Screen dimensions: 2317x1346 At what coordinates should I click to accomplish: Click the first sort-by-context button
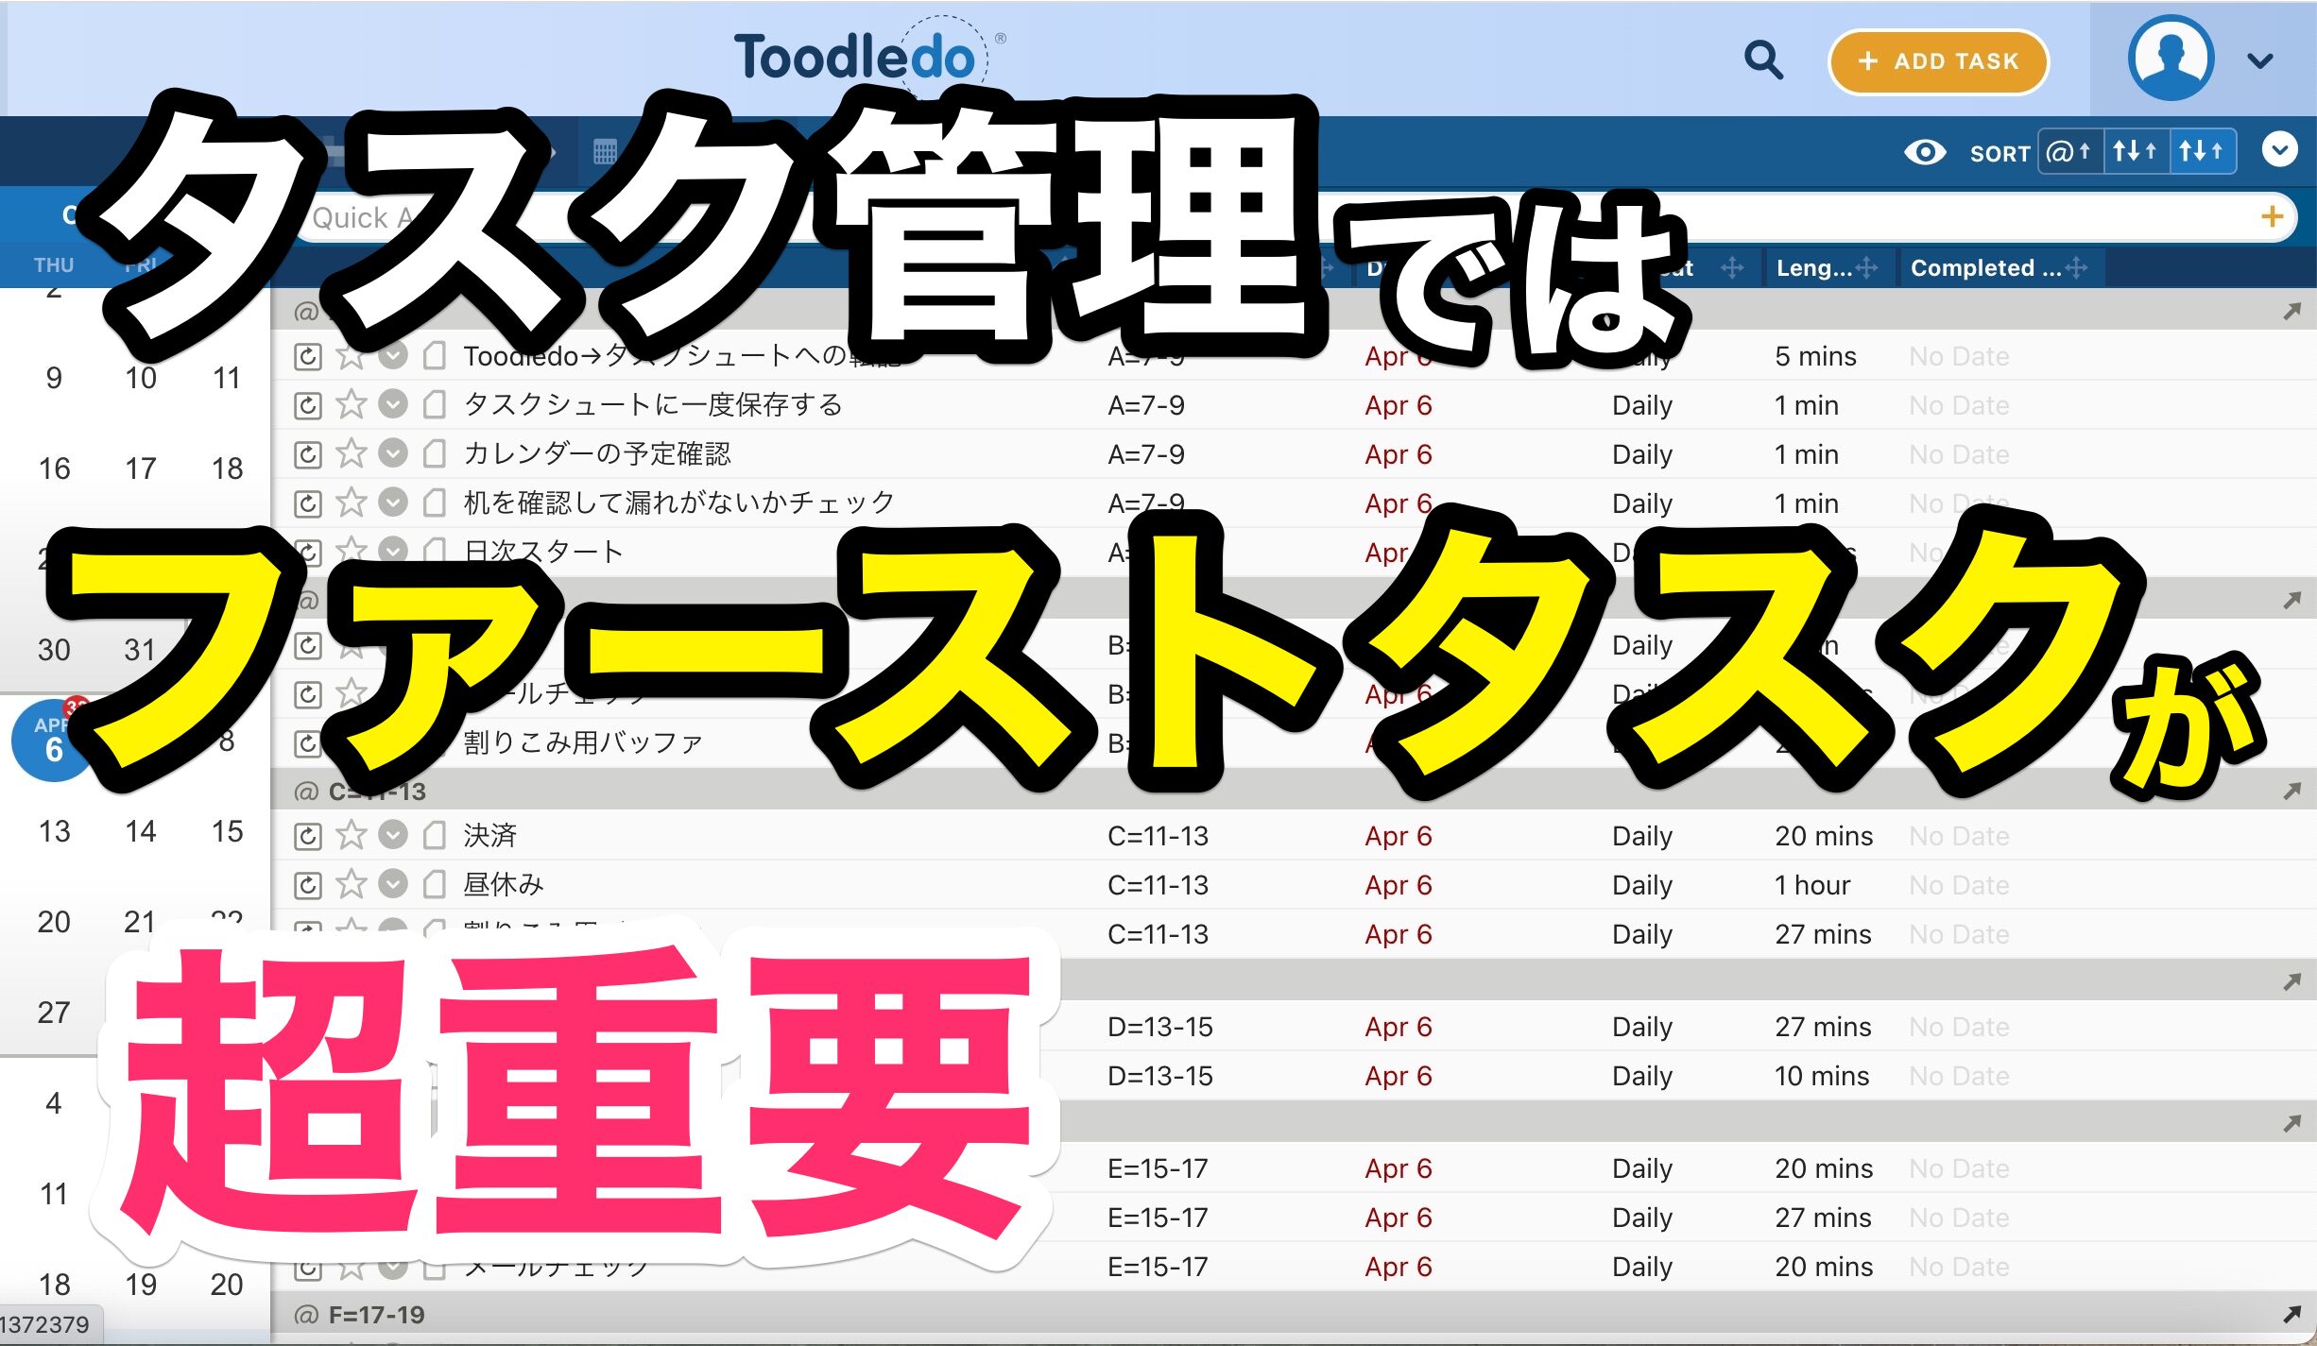click(2069, 152)
